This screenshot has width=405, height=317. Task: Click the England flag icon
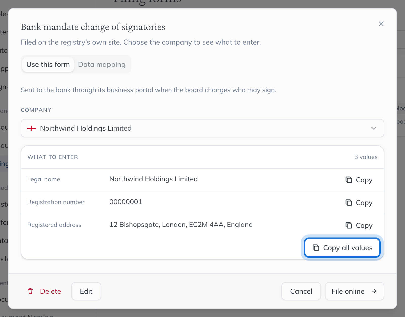[x=32, y=128]
